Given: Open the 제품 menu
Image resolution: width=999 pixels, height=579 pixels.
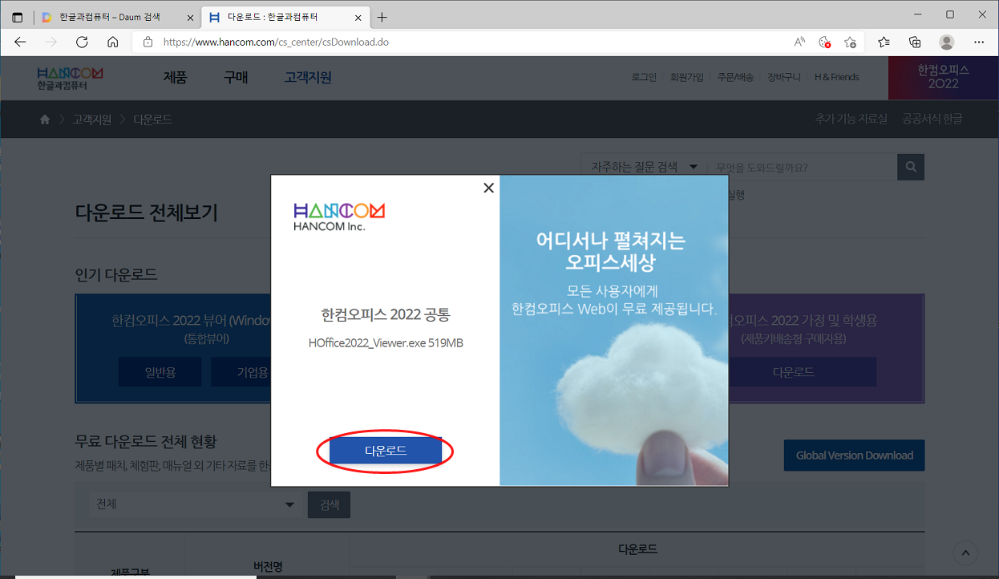Looking at the screenshot, I should pyautogui.click(x=175, y=77).
